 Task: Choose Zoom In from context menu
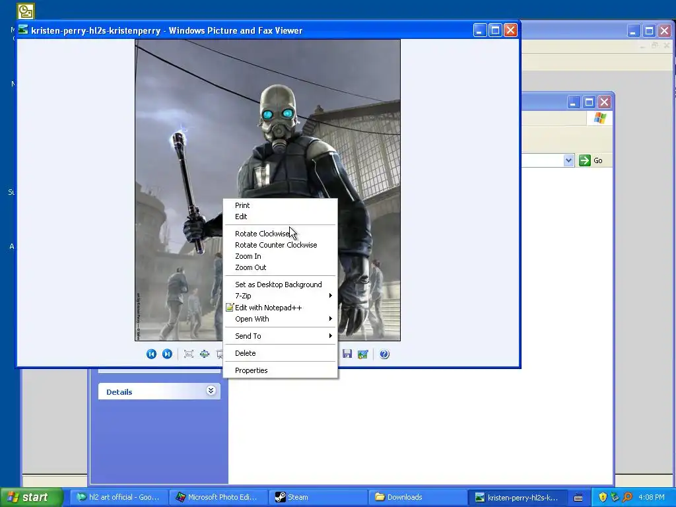click(280, 256)
